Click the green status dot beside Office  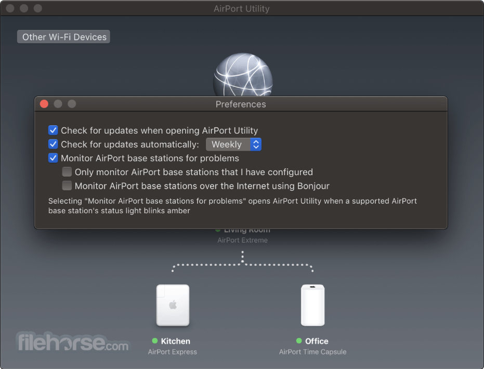point(299,340)
